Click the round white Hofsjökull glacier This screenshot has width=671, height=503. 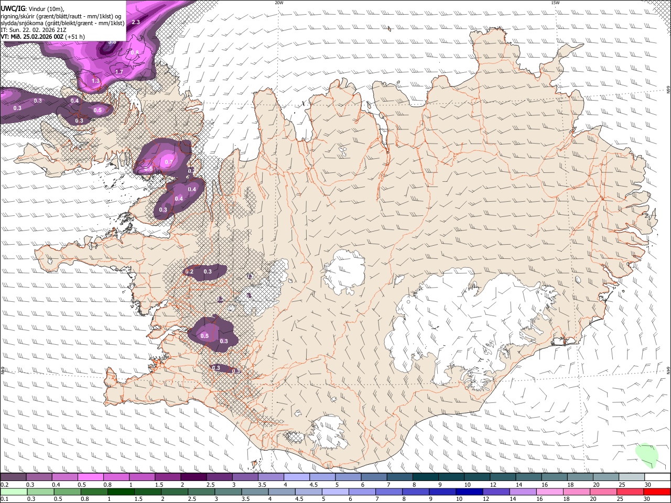click(x=344, y=271)
